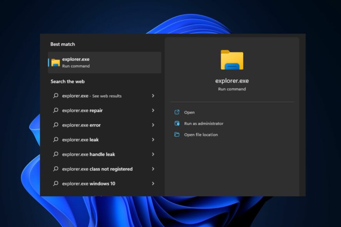Click the magnifier beside explorer.exe error
The height and width of the screenshot is (227, 341).
(x=56, y=125)
